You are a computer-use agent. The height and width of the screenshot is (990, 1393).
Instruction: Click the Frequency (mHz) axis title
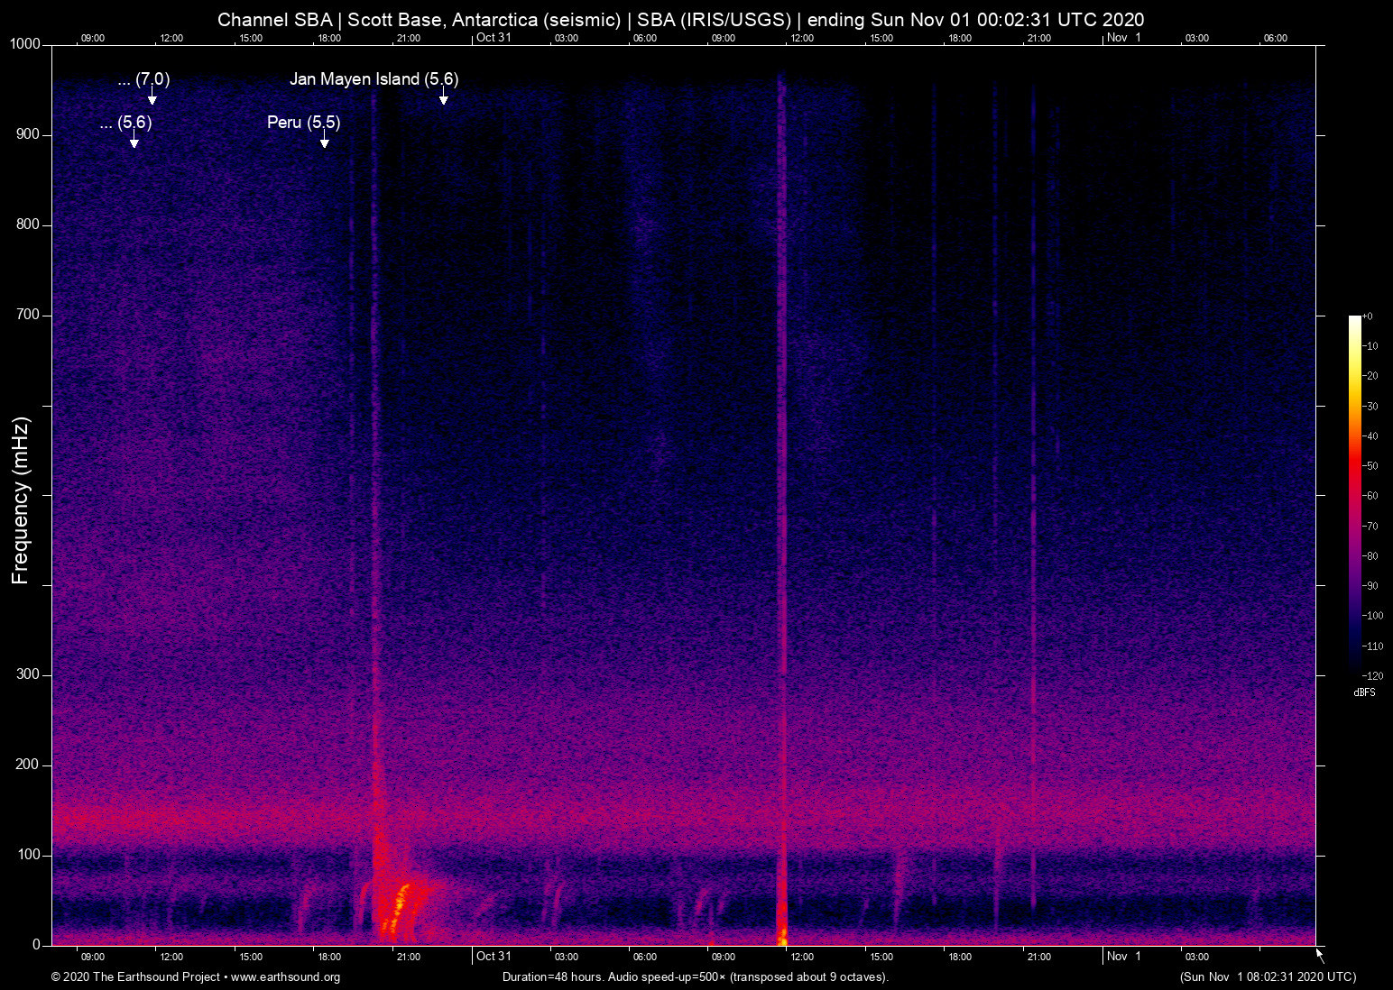pyautogui.click(x=21, y=500)
